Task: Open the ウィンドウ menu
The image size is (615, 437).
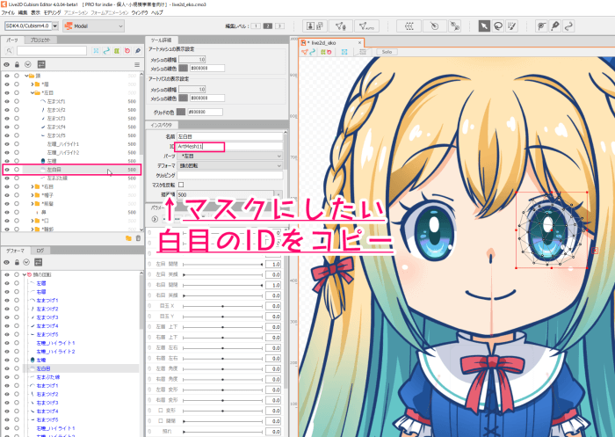Action: [x=140, y=12]
